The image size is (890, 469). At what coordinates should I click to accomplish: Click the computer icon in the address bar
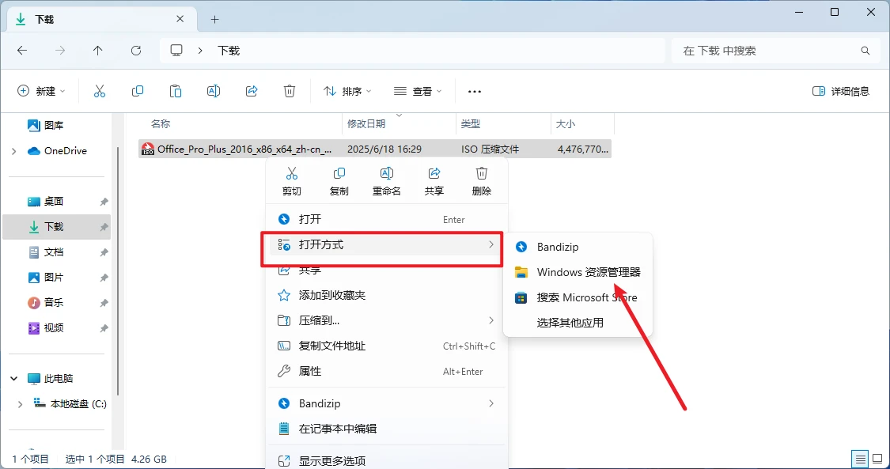[x=176, y=51]
